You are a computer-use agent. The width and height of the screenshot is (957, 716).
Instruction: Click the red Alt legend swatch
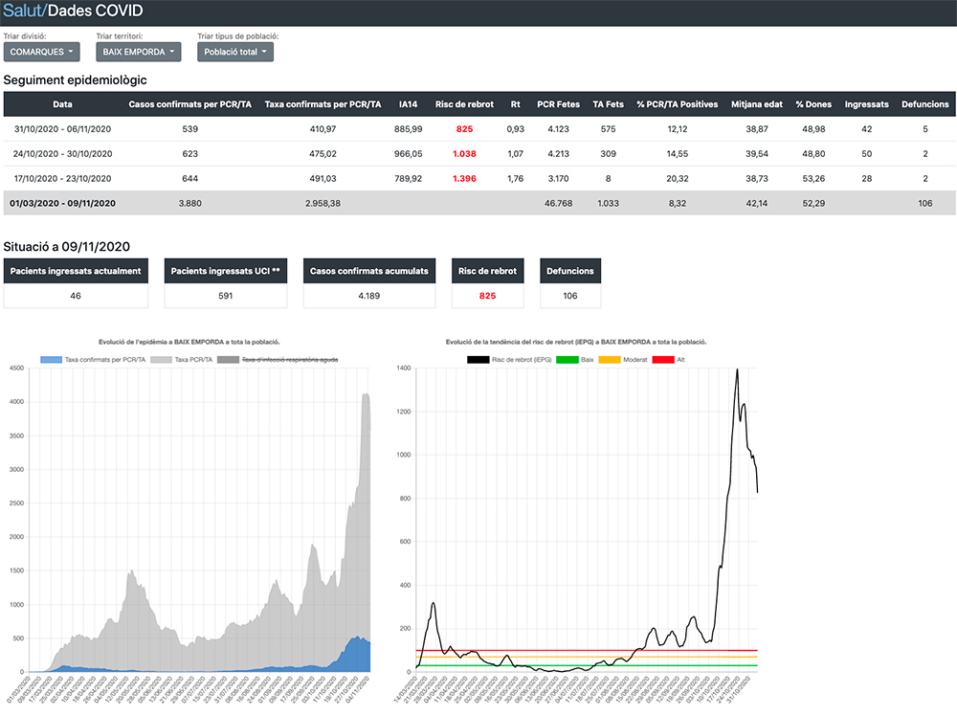click(x=663, y=360)
